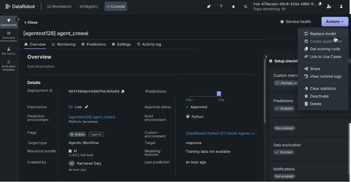Screen dimensions: 351x182
Task: Click the search magnifier icon
Action: 246,6
